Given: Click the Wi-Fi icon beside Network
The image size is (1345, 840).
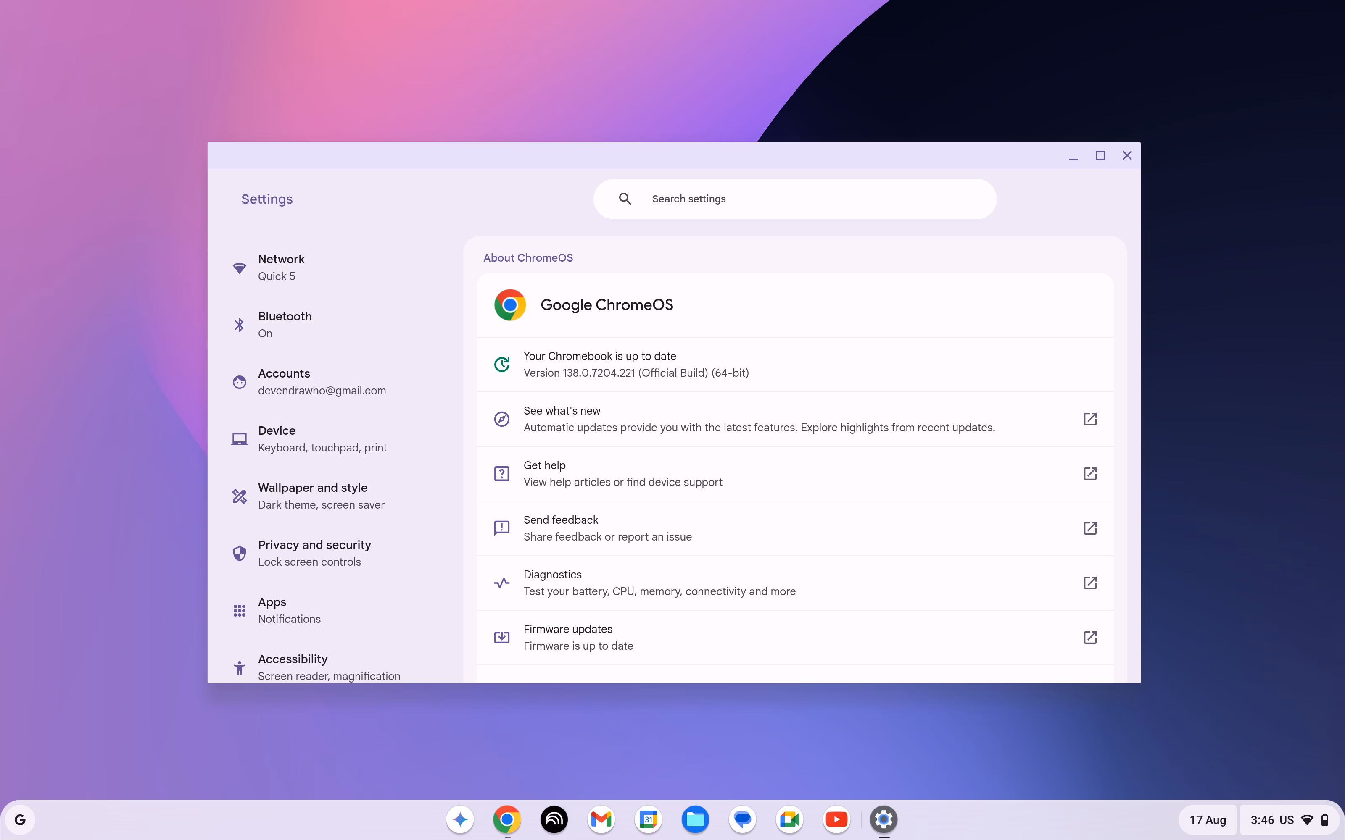Looking at the screenshot, I should point(240,268).
